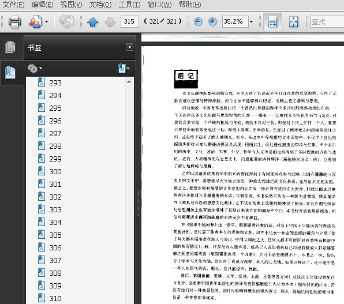Image resolution: width=344 pixels, height=304 pixels.
Task: Open the 编辑(E) menu
Action: (42, 5)
